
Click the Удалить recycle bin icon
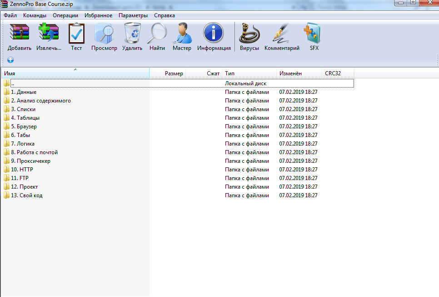(x=132, y=34)
